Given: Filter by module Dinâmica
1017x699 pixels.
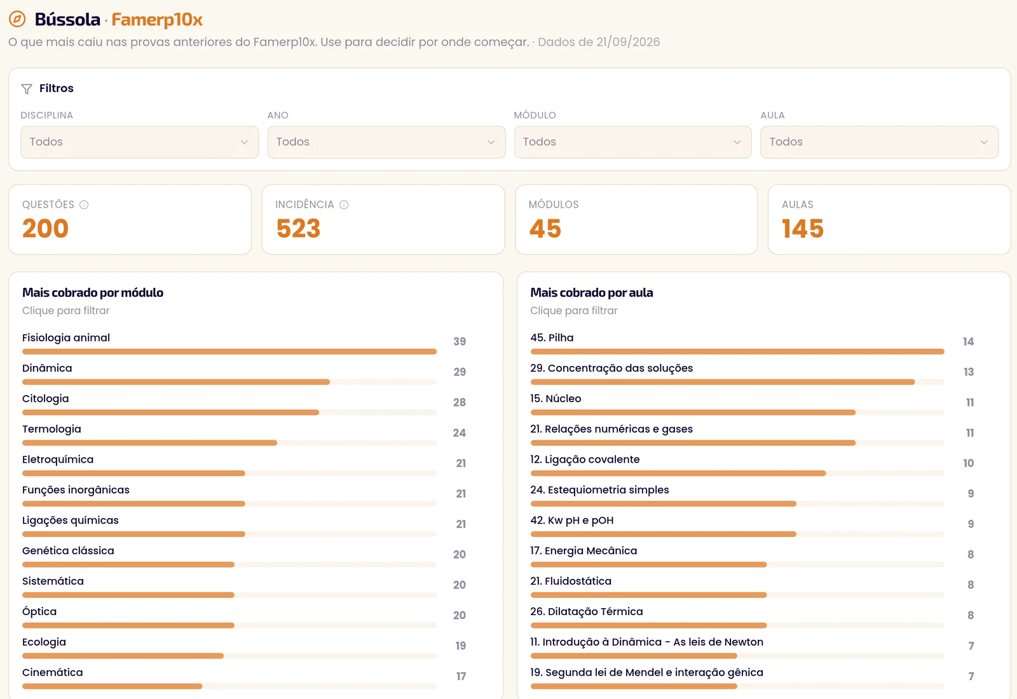Looking at the screenshot, I should point(244,373).
